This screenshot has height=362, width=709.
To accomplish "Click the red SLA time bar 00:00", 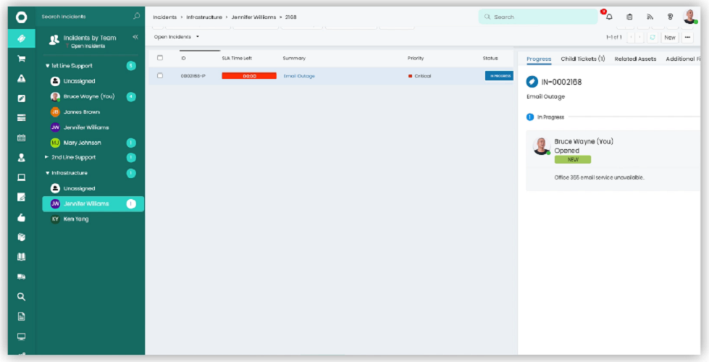I will click(249, 76).
